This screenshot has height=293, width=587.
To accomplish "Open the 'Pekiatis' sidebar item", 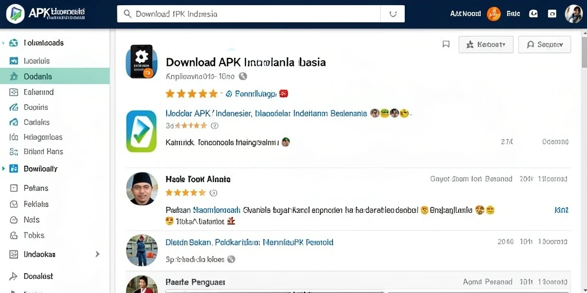I will tap(36, 204).
